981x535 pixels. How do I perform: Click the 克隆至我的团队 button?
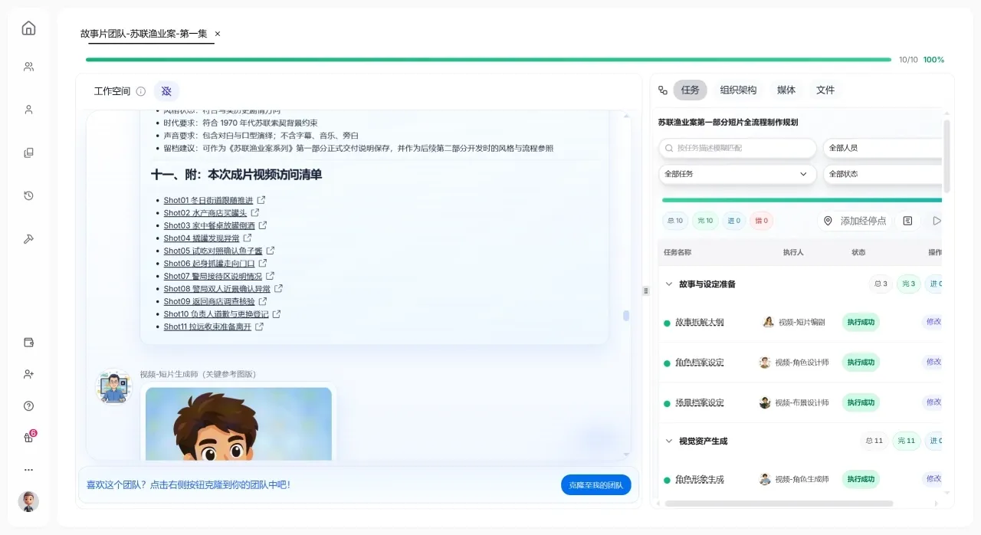click(x=595, y=485)
